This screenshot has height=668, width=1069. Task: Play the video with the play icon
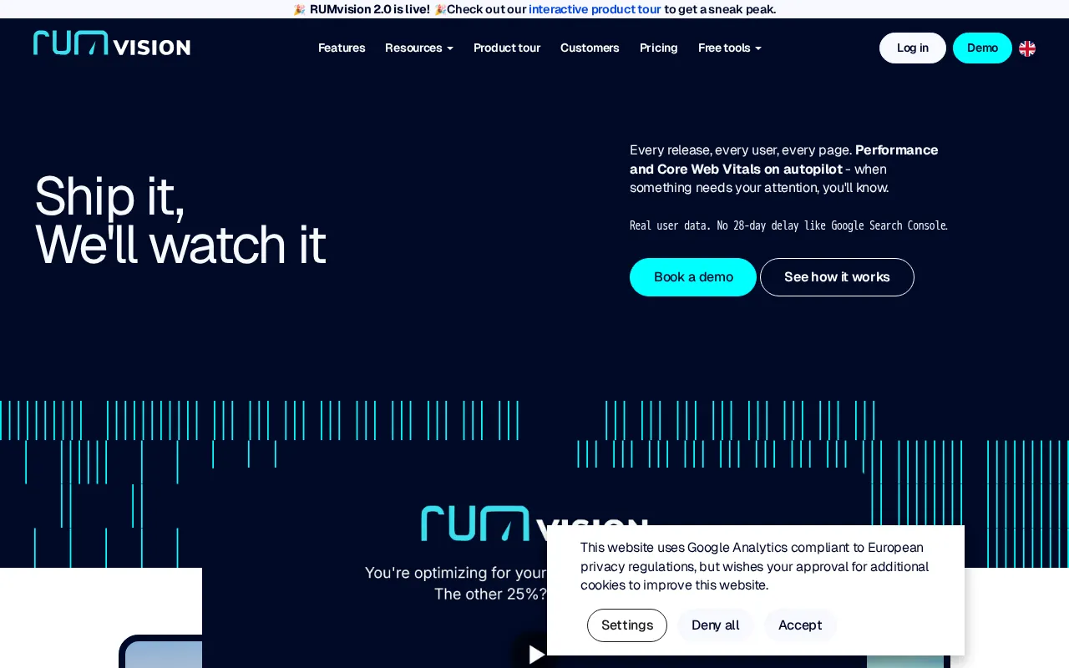537,654
